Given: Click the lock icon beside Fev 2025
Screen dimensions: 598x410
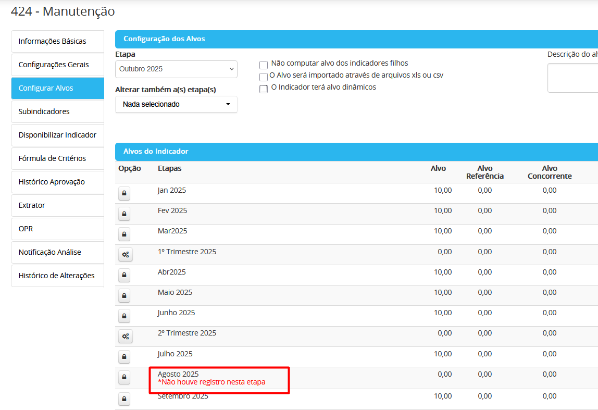Looking at the screenshot, I should [124, 214].
